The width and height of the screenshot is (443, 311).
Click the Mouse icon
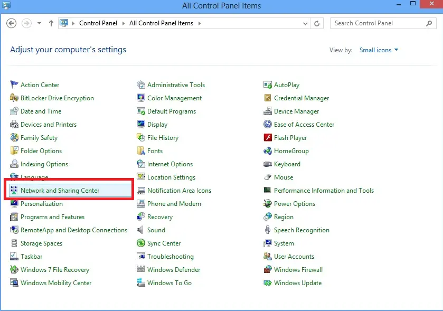[x=268, y=177]
